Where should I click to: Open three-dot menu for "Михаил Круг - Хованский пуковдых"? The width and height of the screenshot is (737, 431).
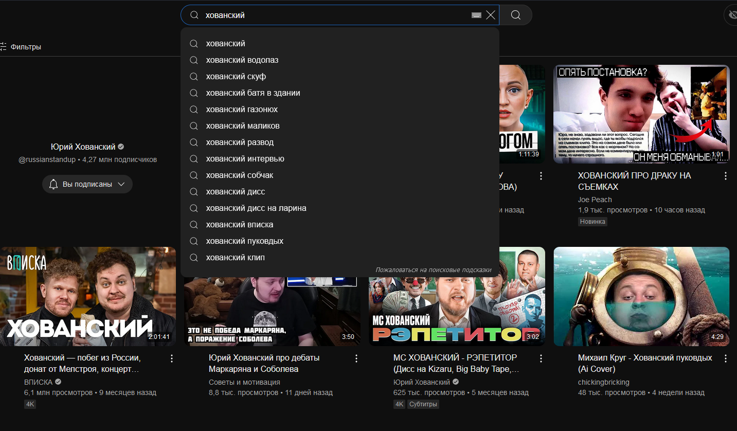pyautogui.click(x=726, y=358)
